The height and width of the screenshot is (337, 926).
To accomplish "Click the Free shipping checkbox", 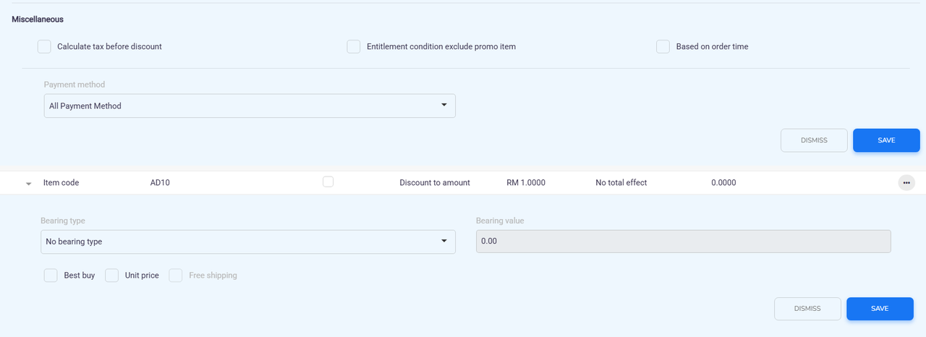I will (176, 276).
